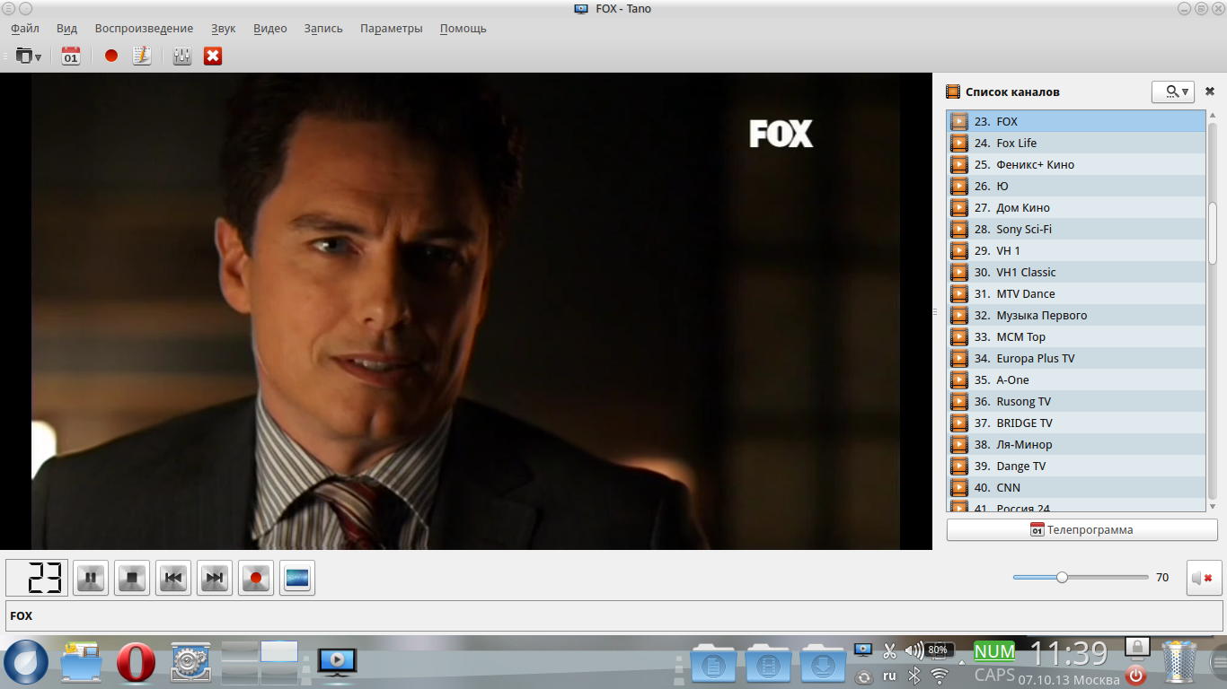Image resolution: width=1227 pixels, height=689 pixels.
Task: Open the Documents folder in the panel
Action: point(714,663)
